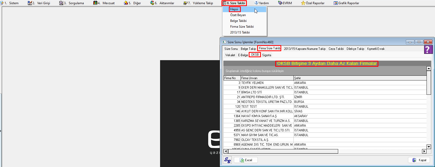Click the horizontal scrollbar right arrow
Image resolution: width=435 pixels, height=167 pixels.
pos(424,151)
